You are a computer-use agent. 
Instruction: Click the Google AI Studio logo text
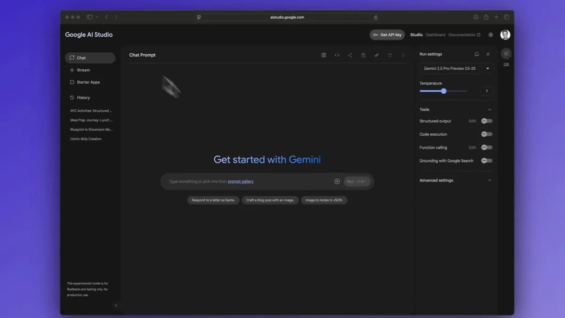(x=89, y=35)
